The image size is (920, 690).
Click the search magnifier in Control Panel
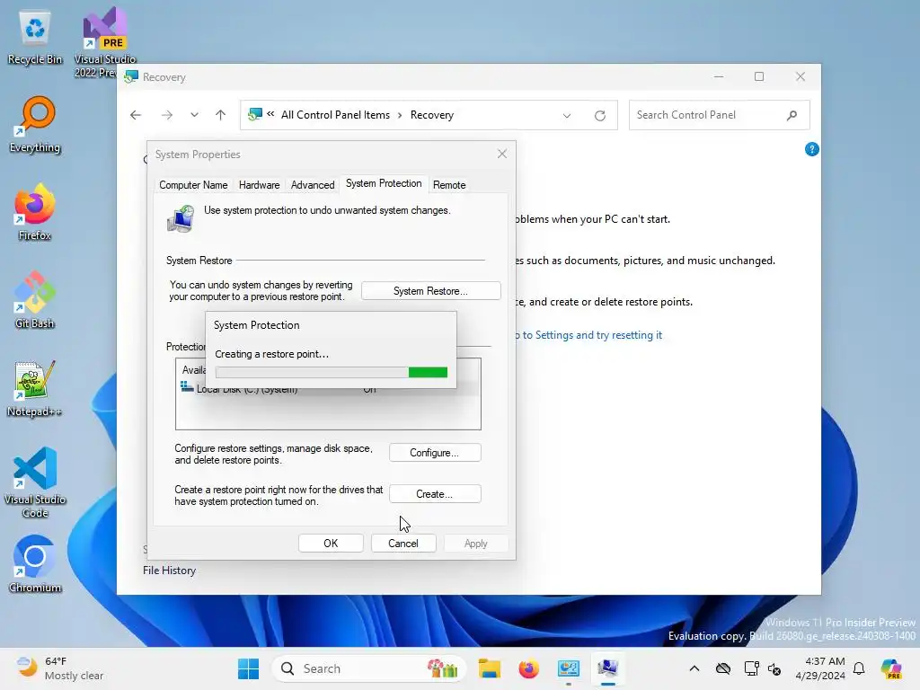coord(792,115)
